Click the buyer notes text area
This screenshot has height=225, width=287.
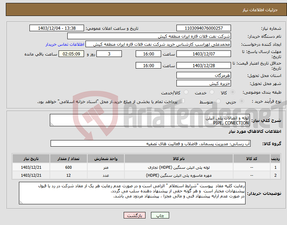(x=132, y=193)
